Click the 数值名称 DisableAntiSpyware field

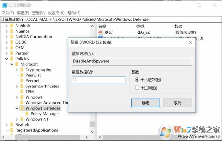tap(132, 62)
